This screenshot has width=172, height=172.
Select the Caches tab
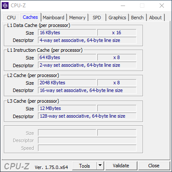(30, 17)
